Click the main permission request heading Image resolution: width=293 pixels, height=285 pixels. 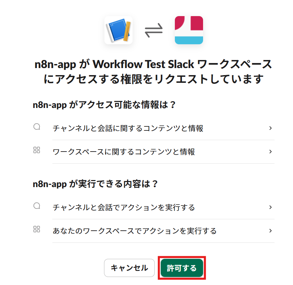153,71
